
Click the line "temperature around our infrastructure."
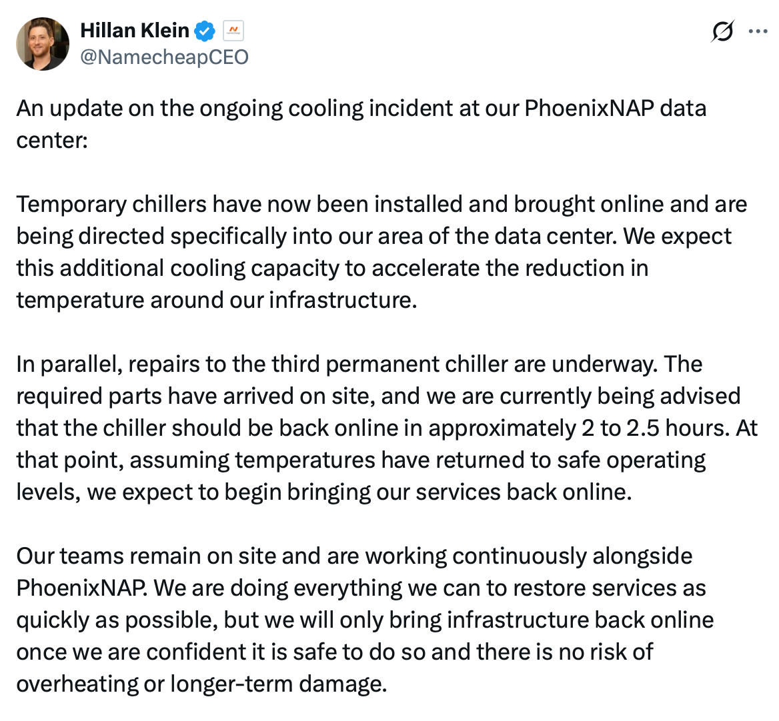click(x=217, y=301)
